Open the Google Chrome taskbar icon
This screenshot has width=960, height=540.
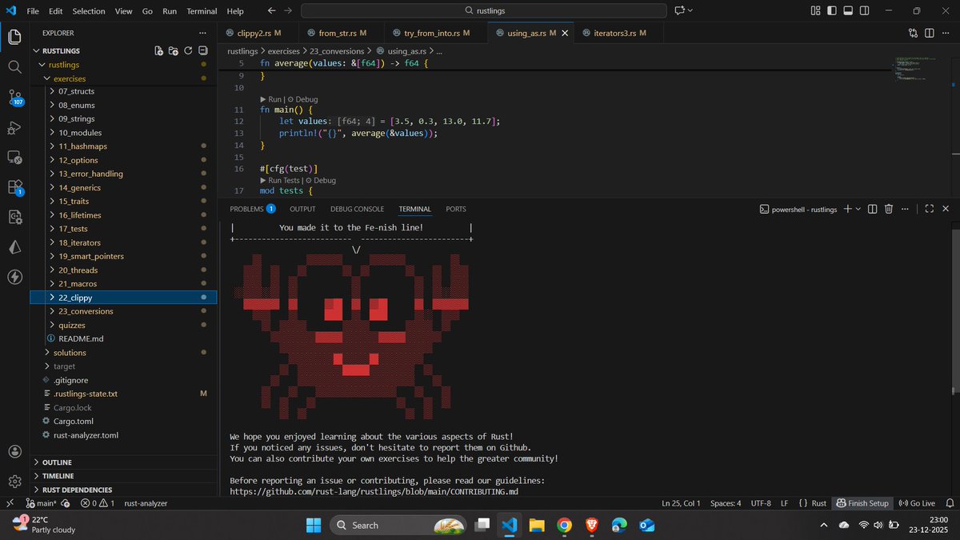coord(564,525)
